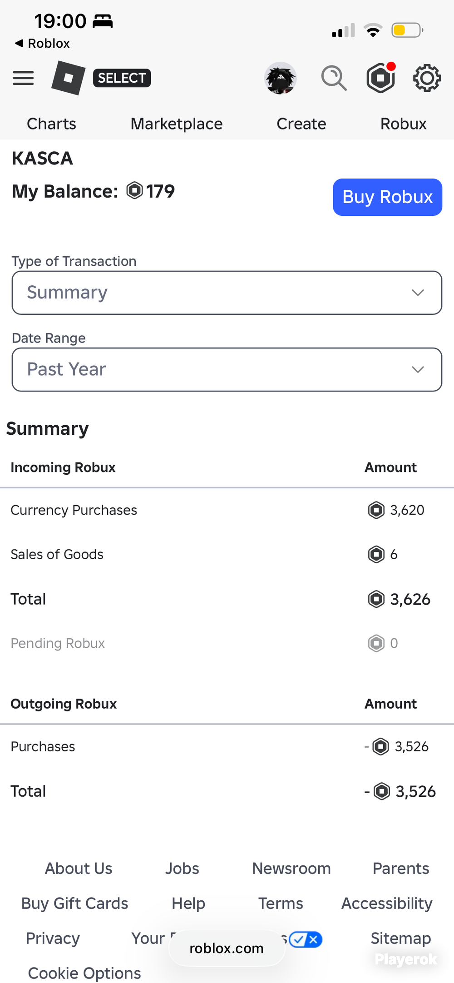Screen dimensions: 454x983
Task: Tap the cellular signal bars
Action: [343, 30]
